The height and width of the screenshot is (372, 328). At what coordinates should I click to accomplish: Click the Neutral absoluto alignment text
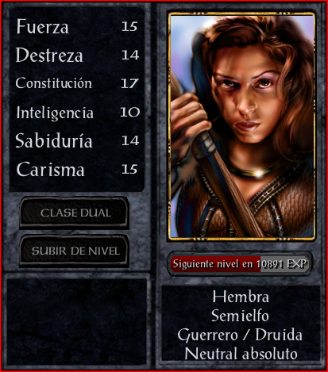click(241, 354)
